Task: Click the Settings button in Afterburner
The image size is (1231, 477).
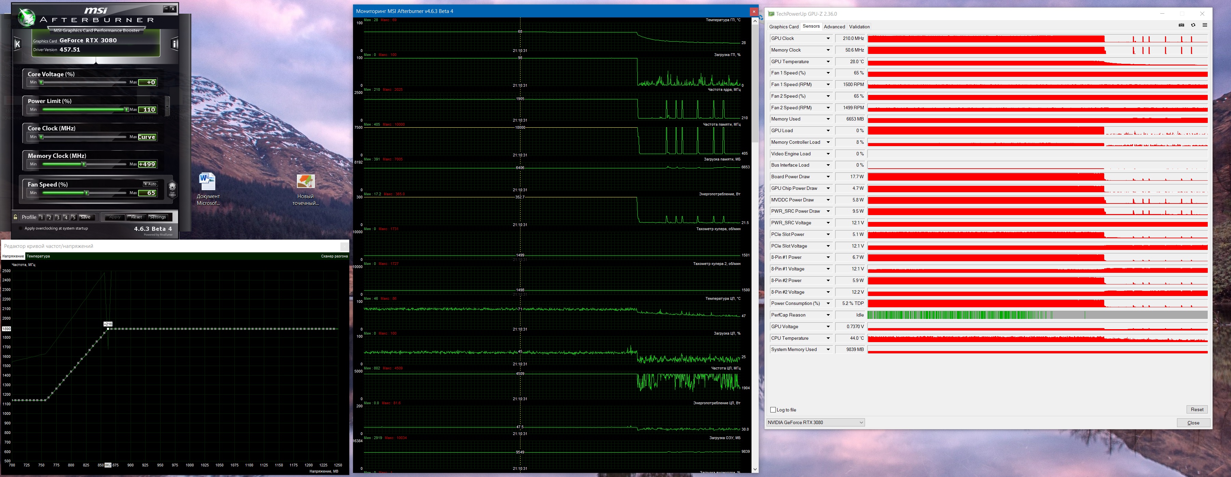Action: (x=157, y=217)
